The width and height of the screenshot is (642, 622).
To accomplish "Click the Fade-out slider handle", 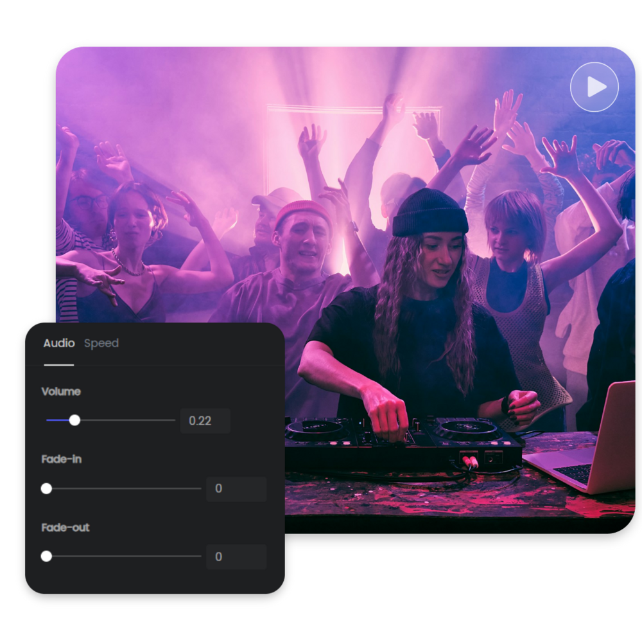I will click(46, 556).
